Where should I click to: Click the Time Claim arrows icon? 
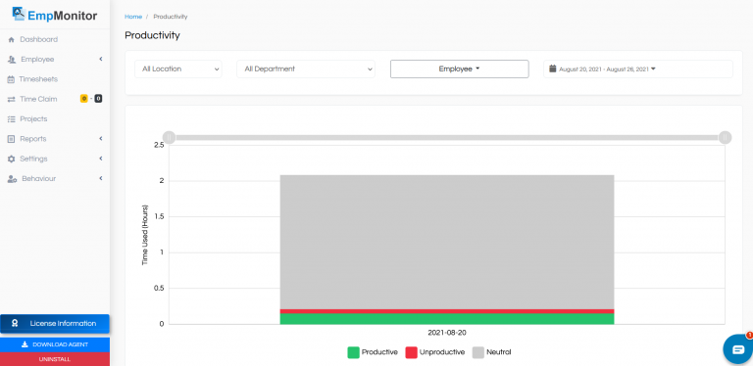(x=11, y=99)
